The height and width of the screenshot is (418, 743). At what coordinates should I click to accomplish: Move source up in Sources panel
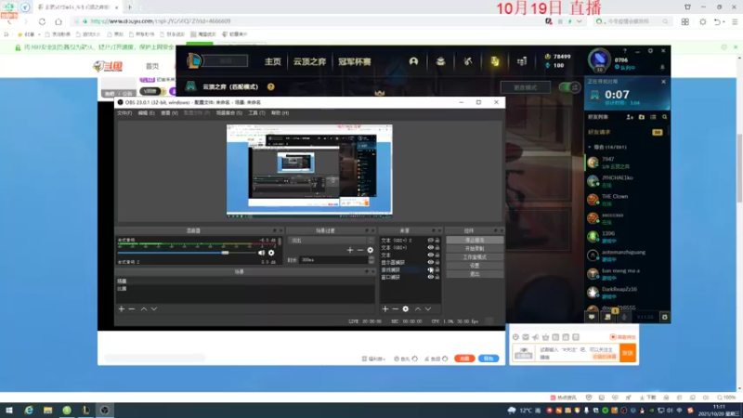(418, 309)
